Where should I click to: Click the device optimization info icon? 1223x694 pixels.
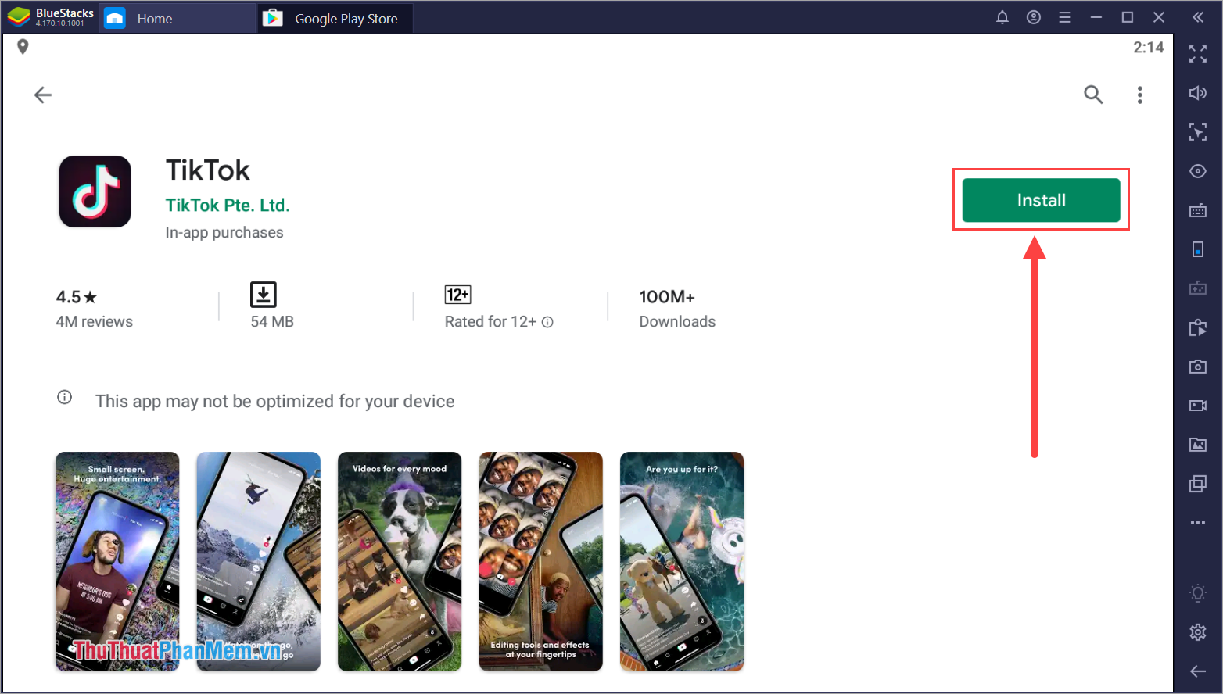coord(65,397)
